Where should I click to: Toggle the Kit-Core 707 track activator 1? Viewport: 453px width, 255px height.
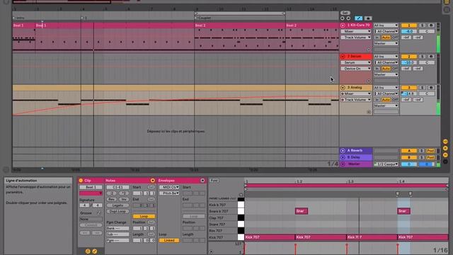click(x=409, y=25)
